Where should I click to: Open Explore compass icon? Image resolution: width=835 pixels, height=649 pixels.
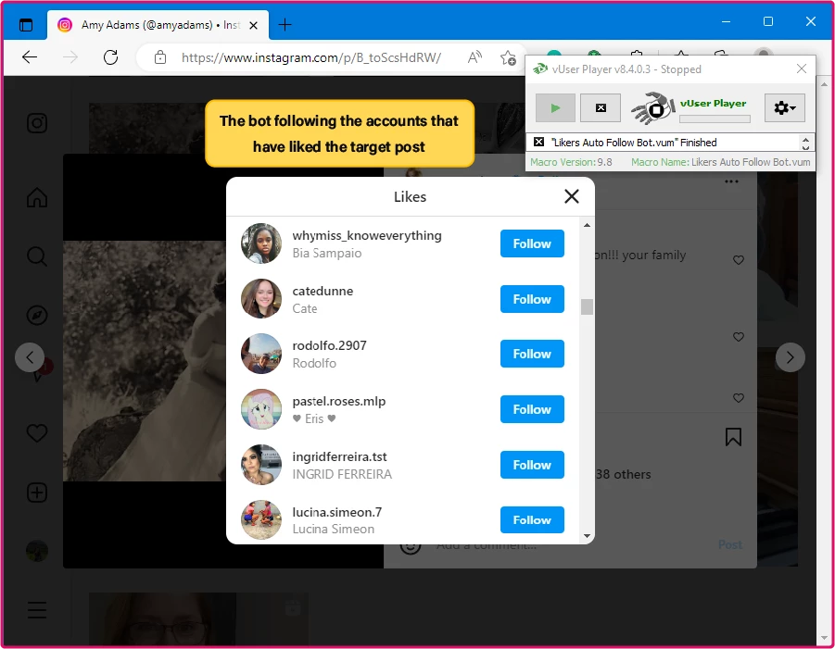click(x=37, y=316)
